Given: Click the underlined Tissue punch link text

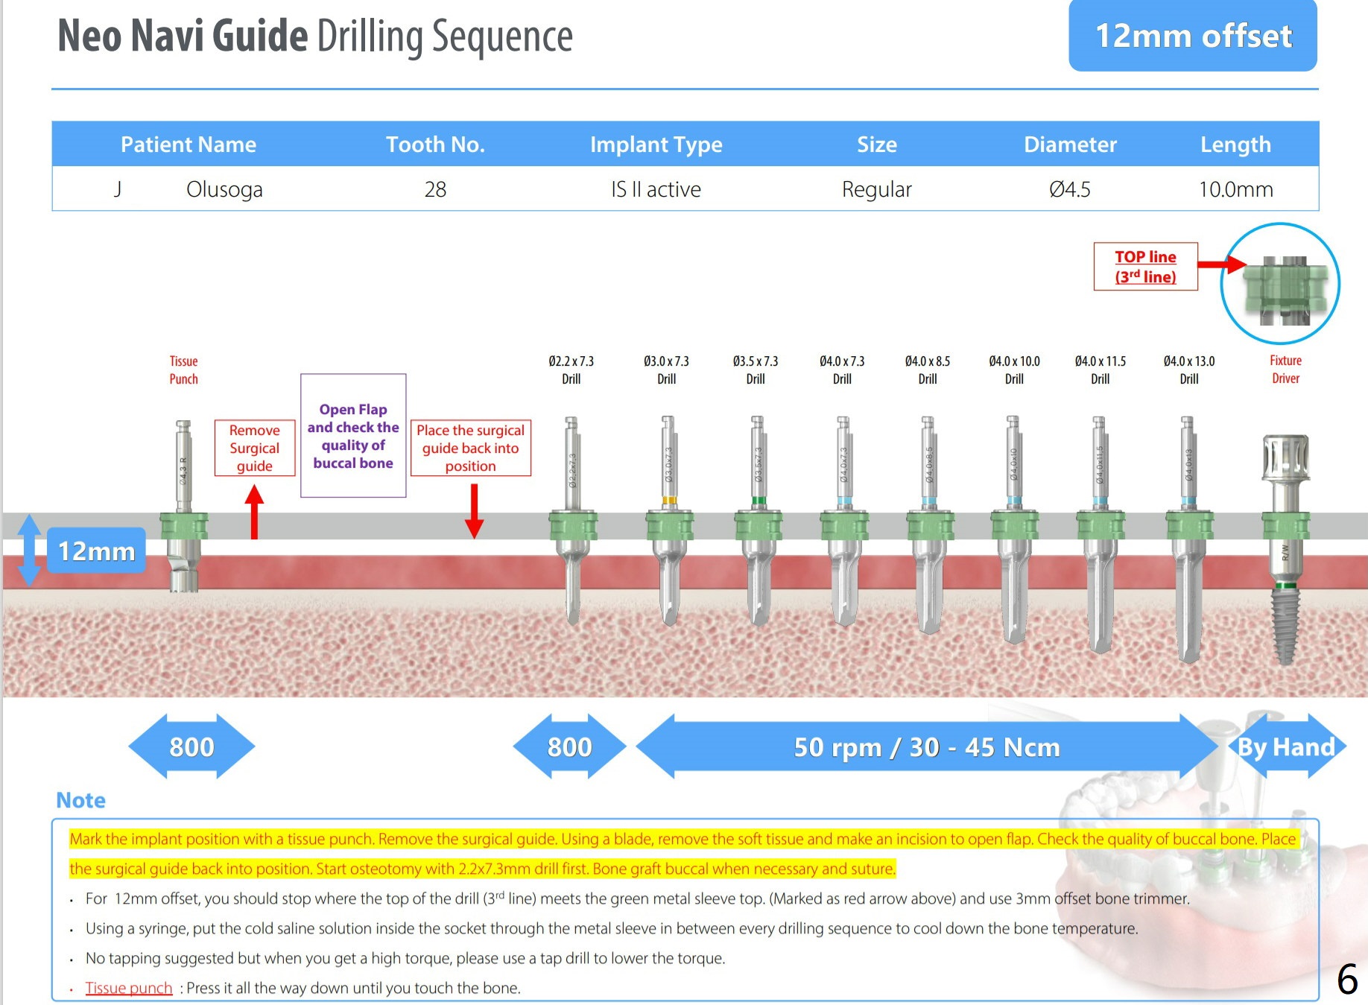Looking at the screenshot, I should click(129, 988).
